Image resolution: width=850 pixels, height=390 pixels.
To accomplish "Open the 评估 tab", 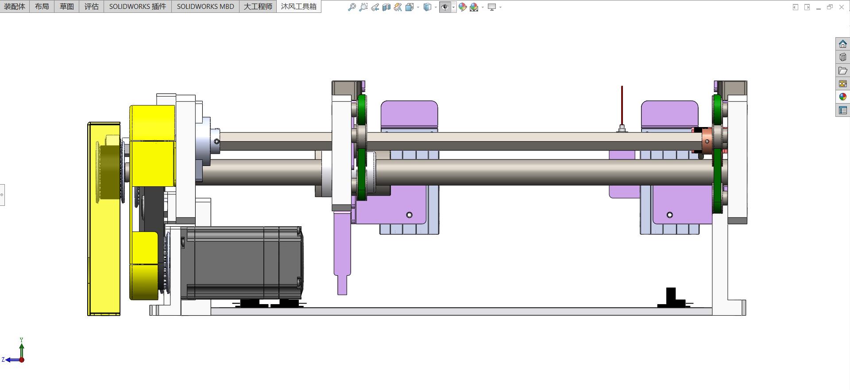I will 92,6.
